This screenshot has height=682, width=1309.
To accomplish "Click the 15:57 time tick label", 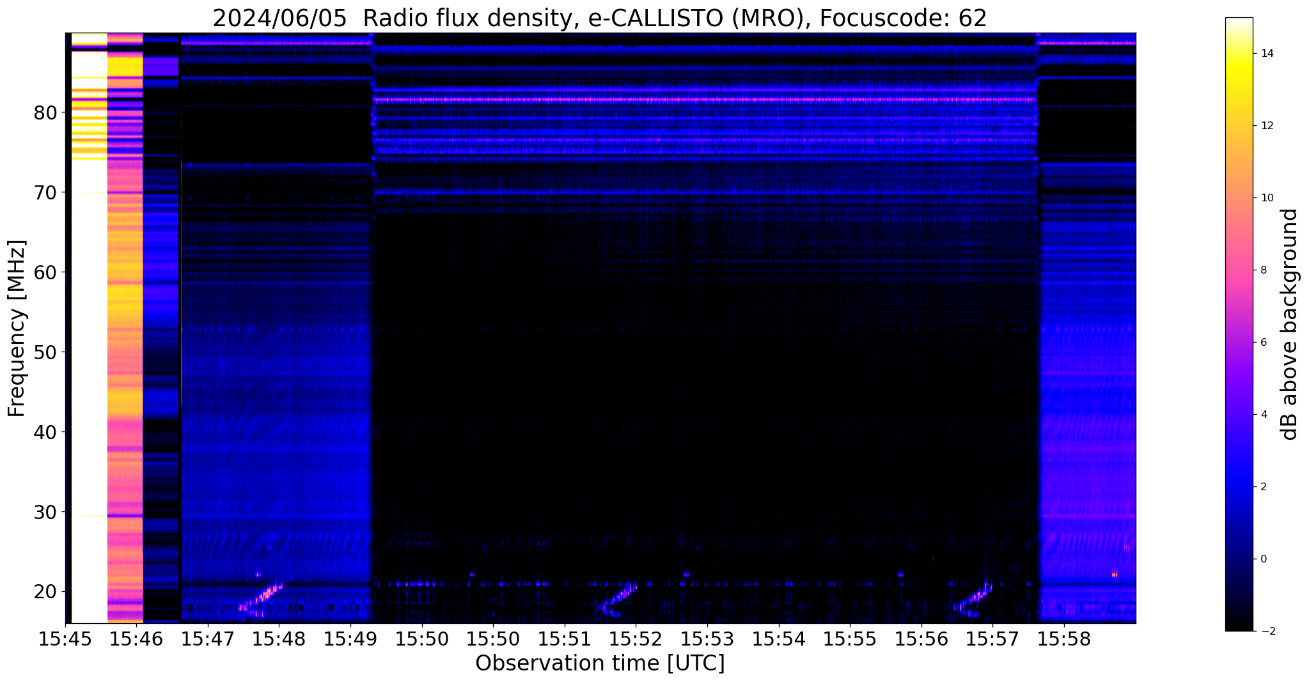I will tap(992, 639).
